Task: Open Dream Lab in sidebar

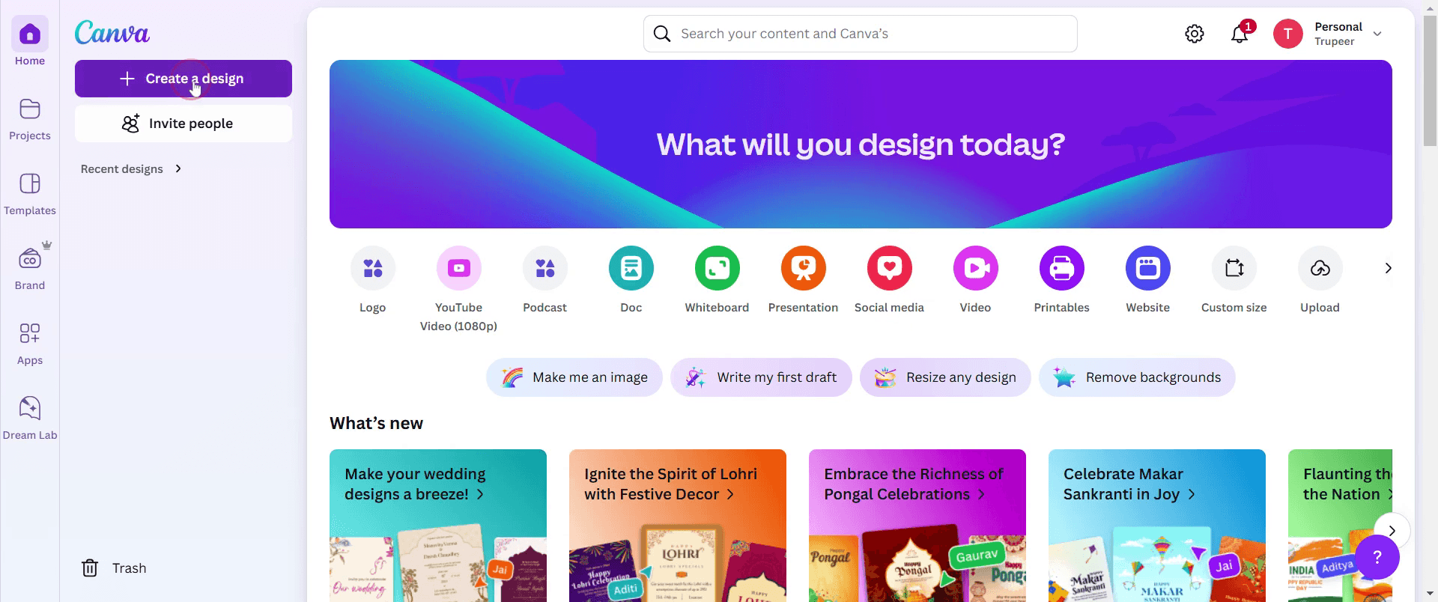Action: point(30,418)
